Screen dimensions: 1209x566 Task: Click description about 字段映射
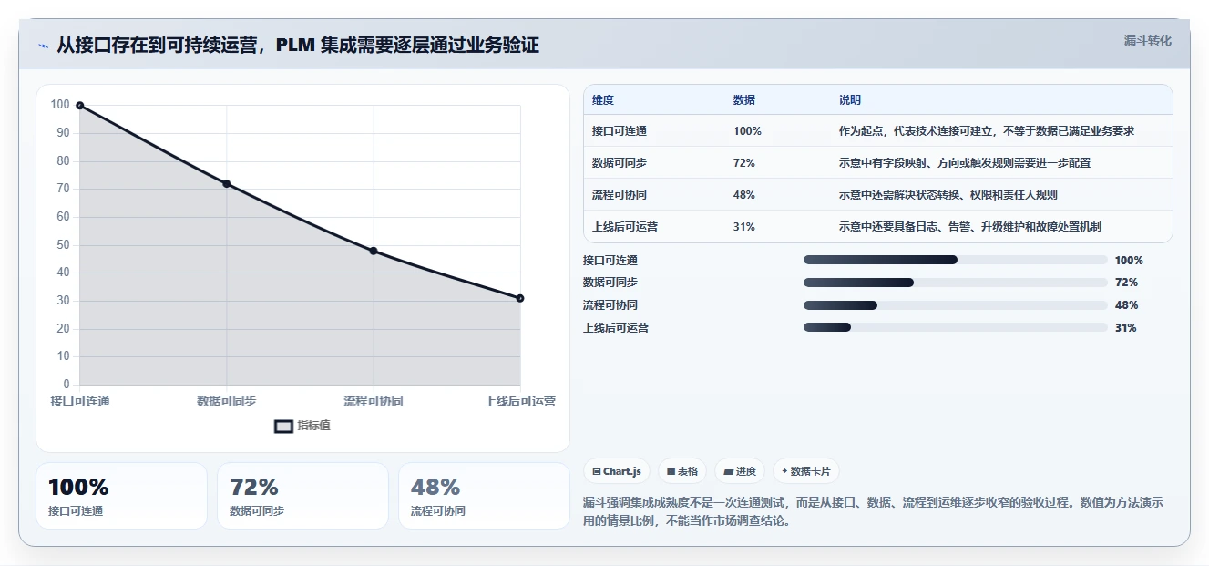click(965, 163)
